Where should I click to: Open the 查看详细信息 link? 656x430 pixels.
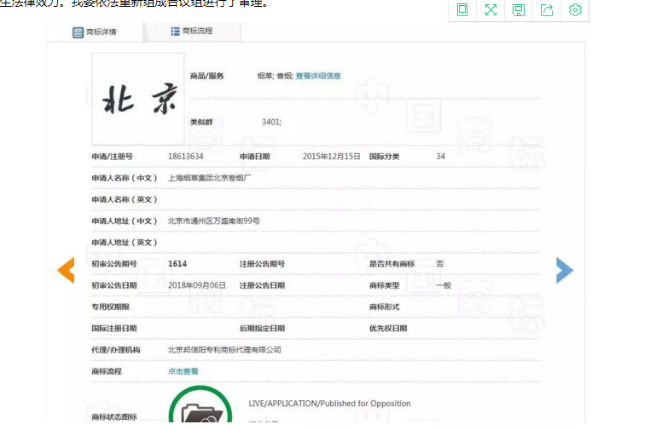(318, 76)
